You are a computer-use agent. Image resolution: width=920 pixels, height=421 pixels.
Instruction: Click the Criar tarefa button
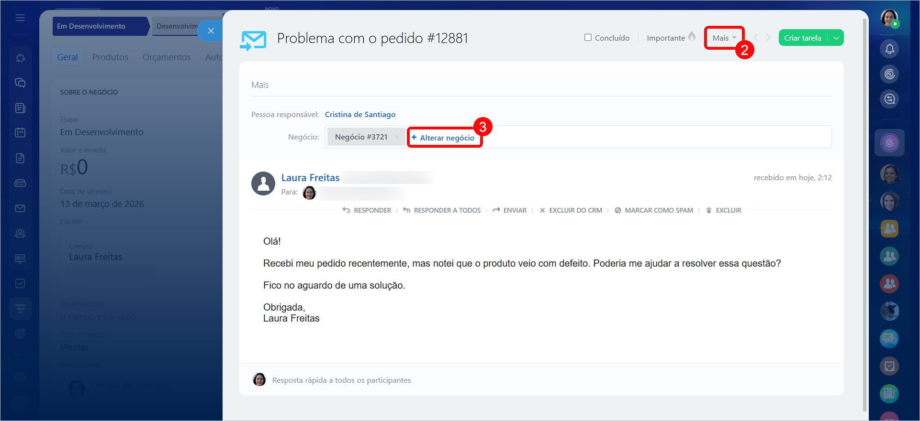point(803,38)
